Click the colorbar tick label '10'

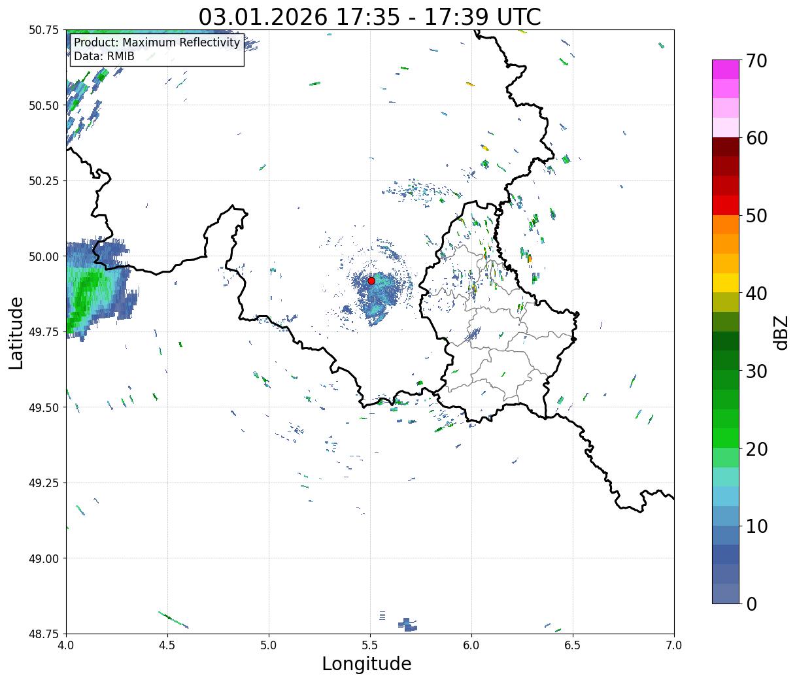(x=756, y=526)
